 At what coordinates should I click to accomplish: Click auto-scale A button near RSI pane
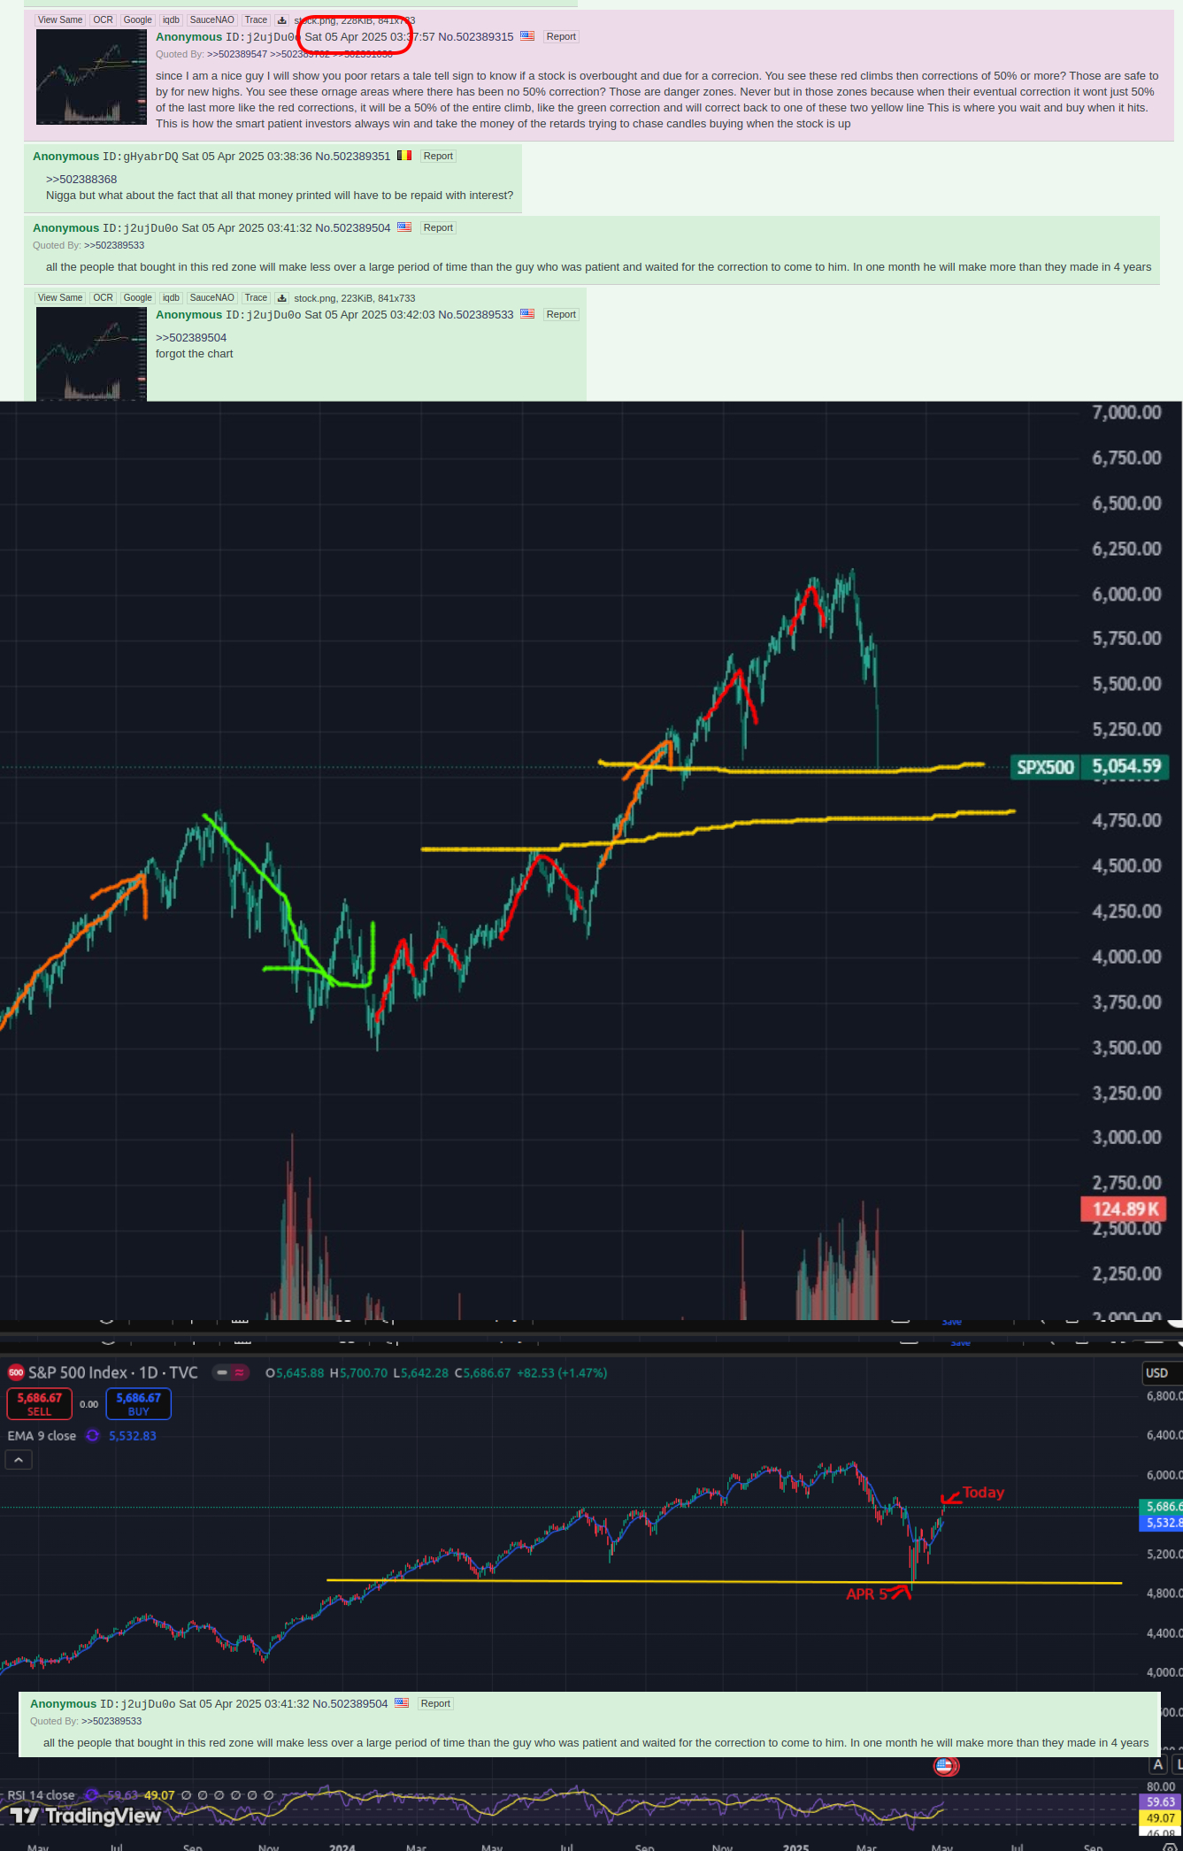pyautogui.click(x=1157, y=1764)
